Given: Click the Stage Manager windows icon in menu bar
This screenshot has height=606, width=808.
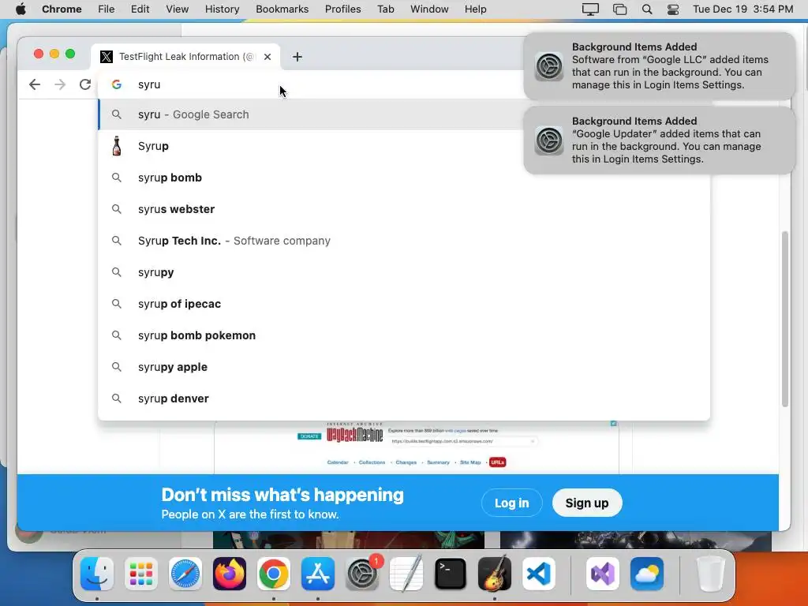Looking at the screenshot, I should pos(620,9).
